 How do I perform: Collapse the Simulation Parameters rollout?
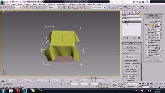(153, 18)
